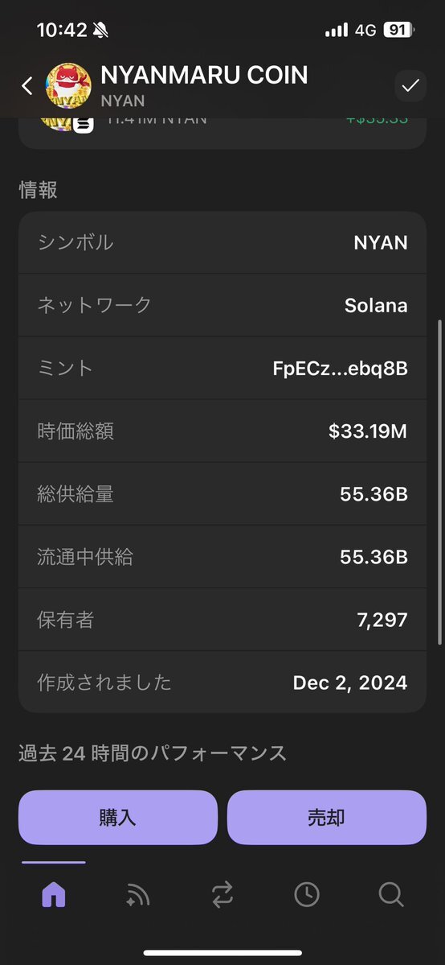Tap the ネットワーク Solana row

222,305
